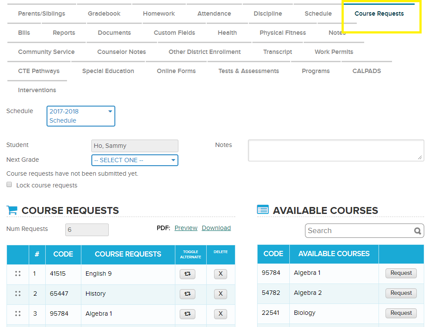429x327 pixels.
Task: Click the PDF Preview link
Action: pyautogui.click(x=186, y=227)
